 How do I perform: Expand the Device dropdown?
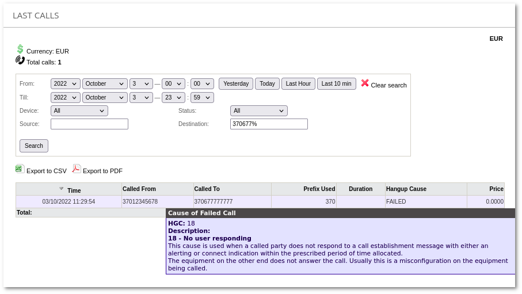tap(79, 111)
